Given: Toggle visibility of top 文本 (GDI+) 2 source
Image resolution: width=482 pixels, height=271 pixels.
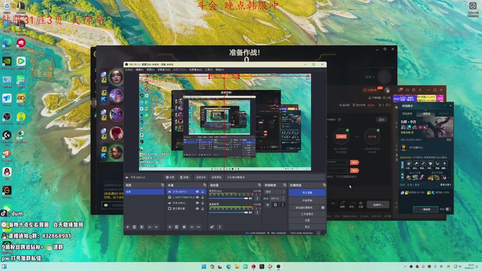Looking at the screenshot, I should point(197,192).
